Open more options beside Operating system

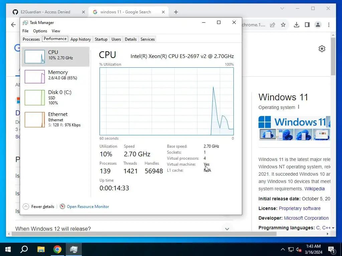tap(299, 107)
